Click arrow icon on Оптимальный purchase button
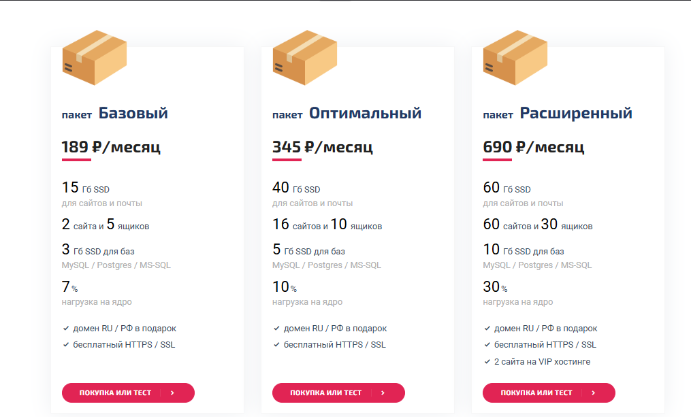 [x=383, y=393]
